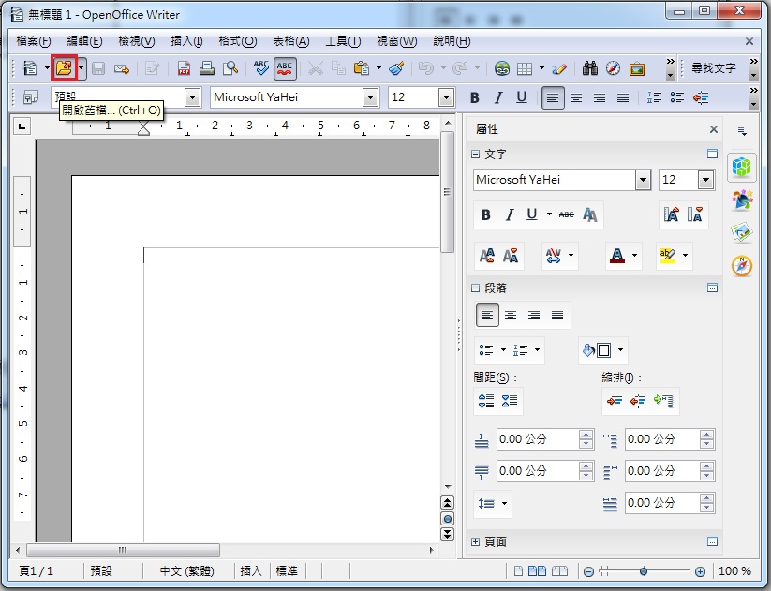
Task: Toggle justified alignment in paragraph panel
Action: point(557,316)
